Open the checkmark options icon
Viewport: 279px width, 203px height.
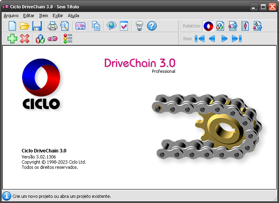point(124,26)
